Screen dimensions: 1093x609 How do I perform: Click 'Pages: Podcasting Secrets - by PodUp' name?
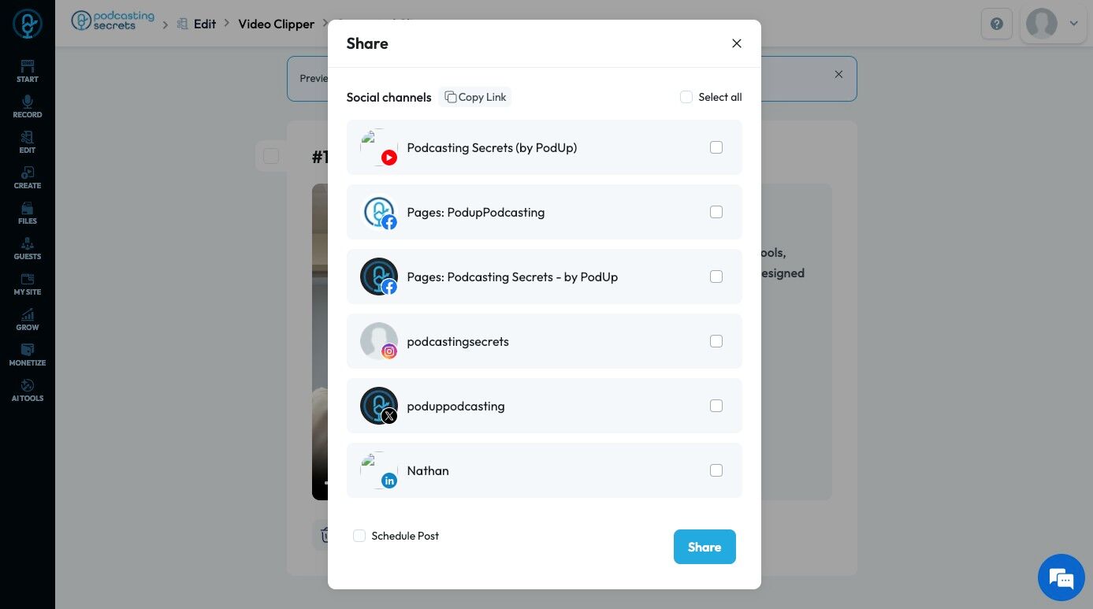(x=513, y=277)
